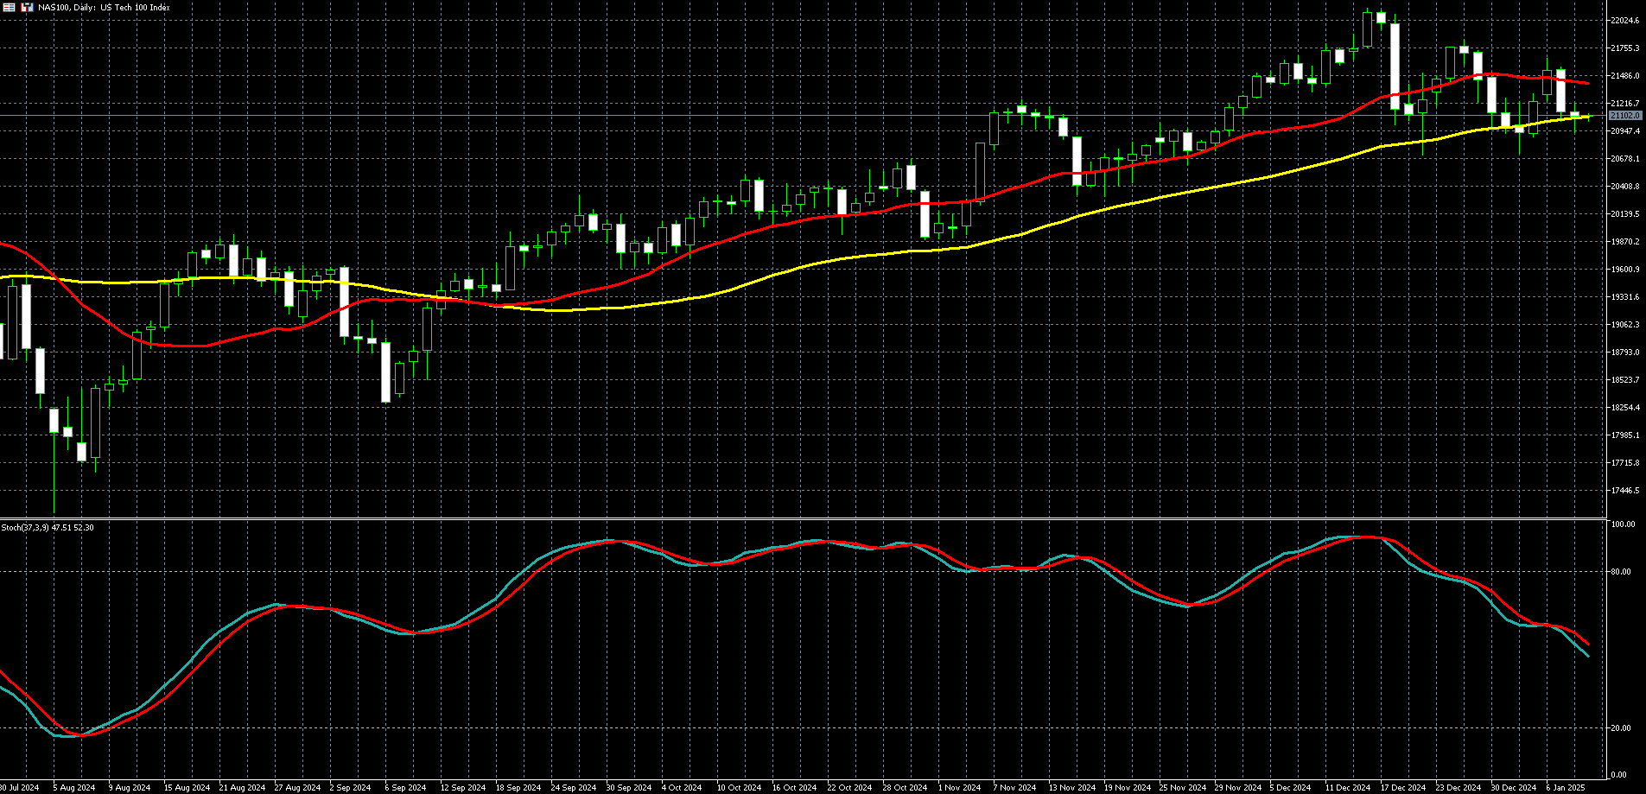This screenshot has height=794, width=1646.
Task: Click the NAS100 Daily chart title text
Action: coord(104,7)
